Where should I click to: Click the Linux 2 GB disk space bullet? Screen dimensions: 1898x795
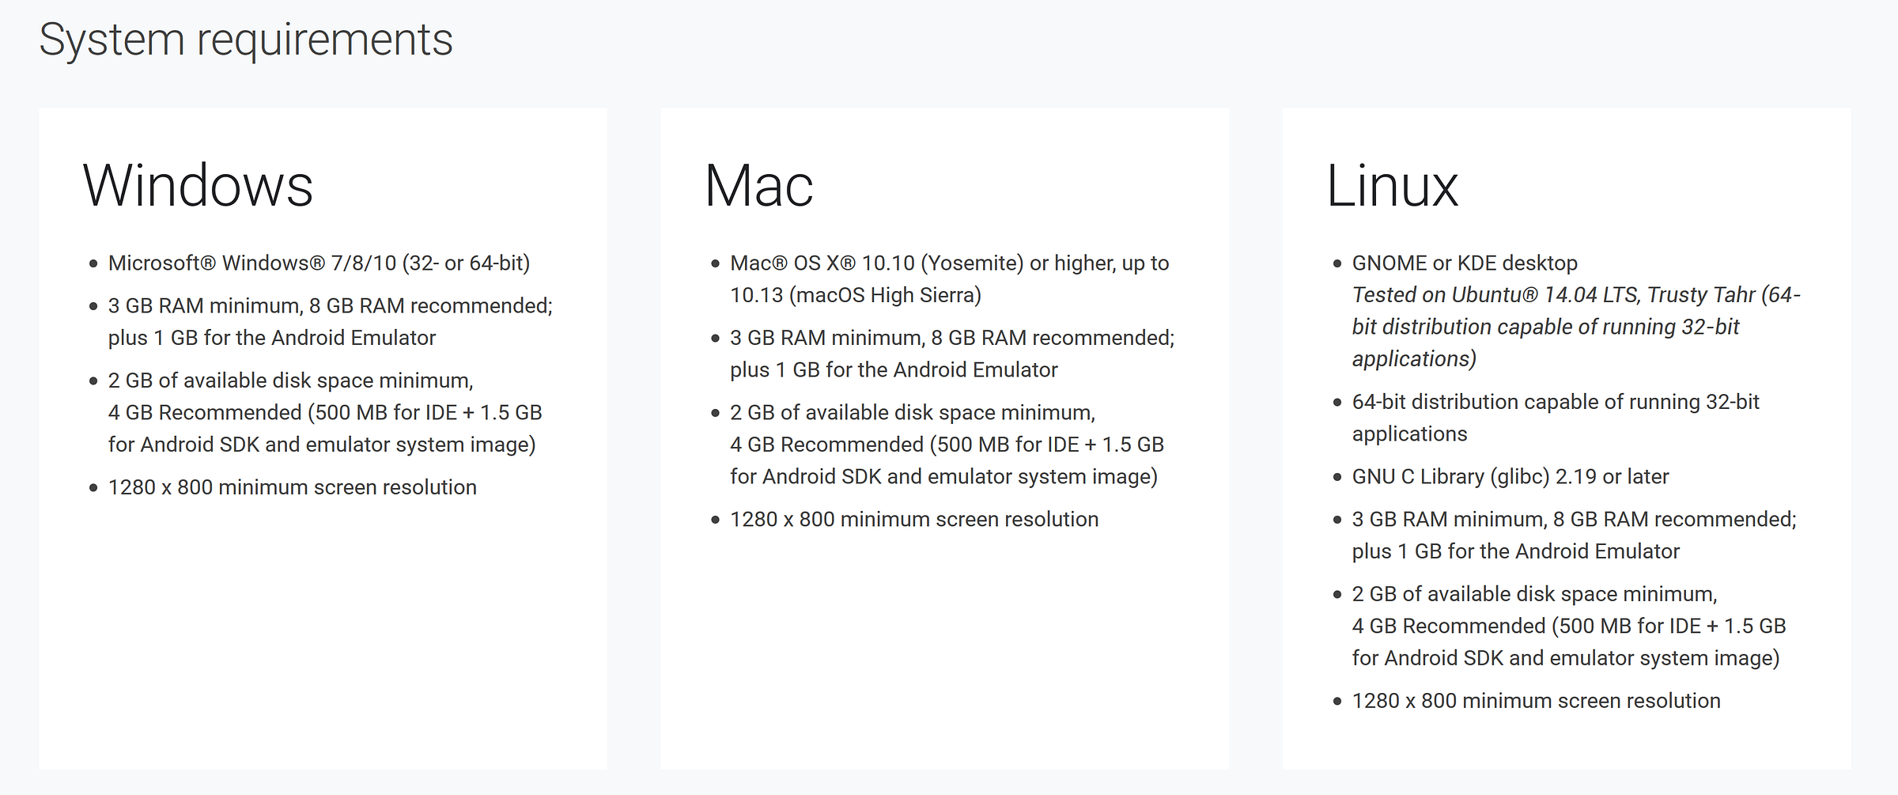(x=1569, y=626)
